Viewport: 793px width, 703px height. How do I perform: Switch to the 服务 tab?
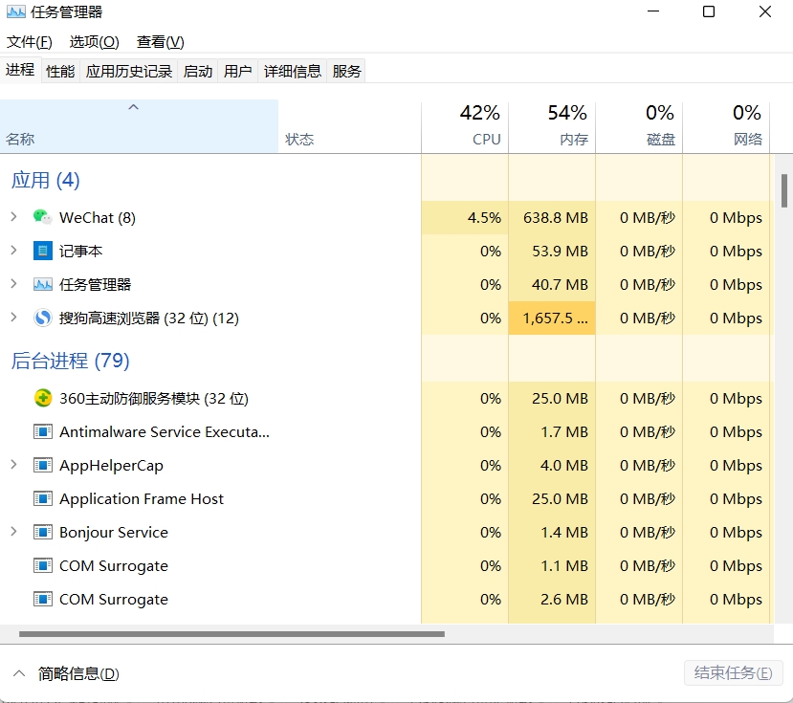tap(346, 72)
